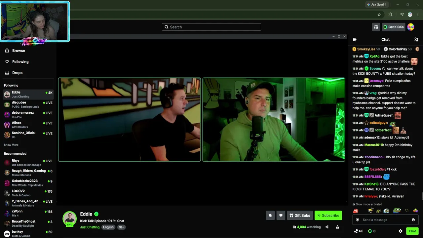Open Eddie's channel in Following list
This screenshot has width=423, height=238.
coord(28,95)
